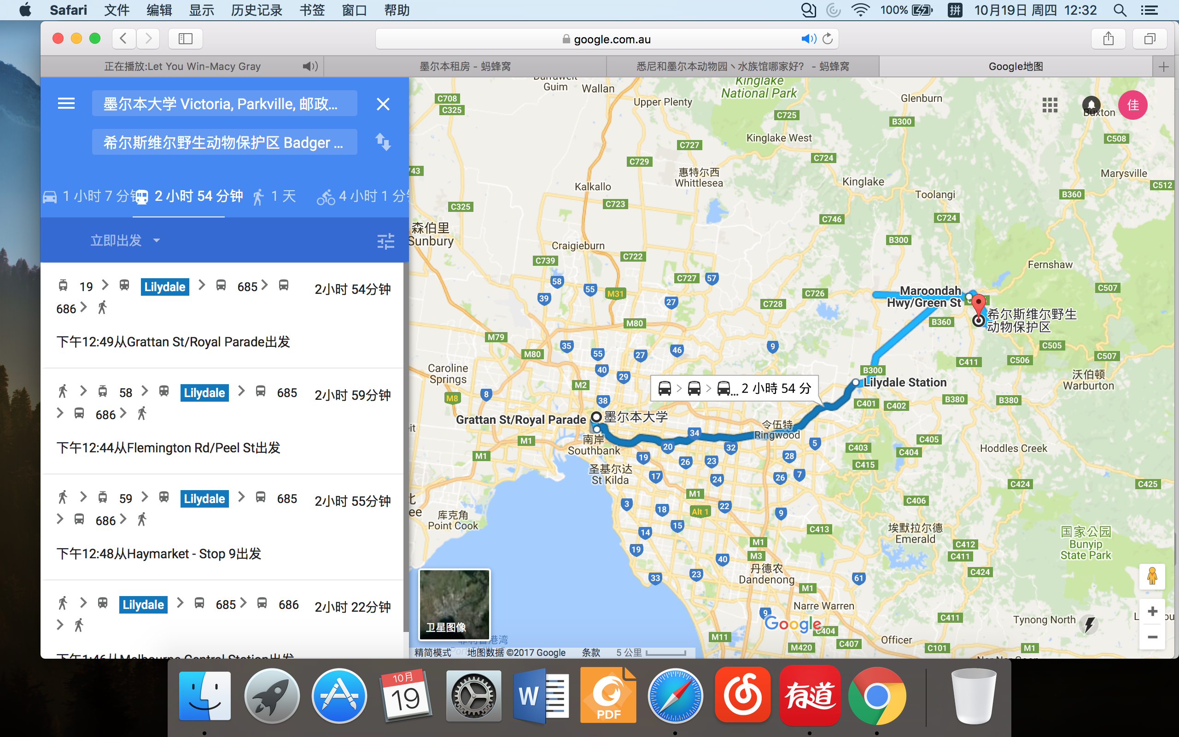Screen dimensions: 1179x737
Task: Open route options filter icon
Action: tap(385, 241)
